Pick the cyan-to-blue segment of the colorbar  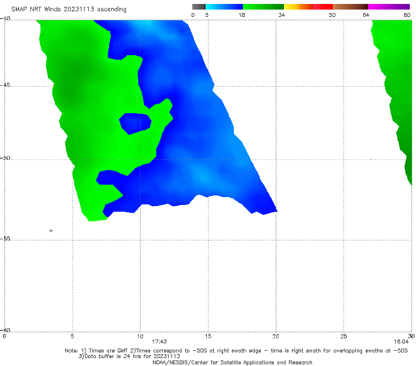pos(224,7)
